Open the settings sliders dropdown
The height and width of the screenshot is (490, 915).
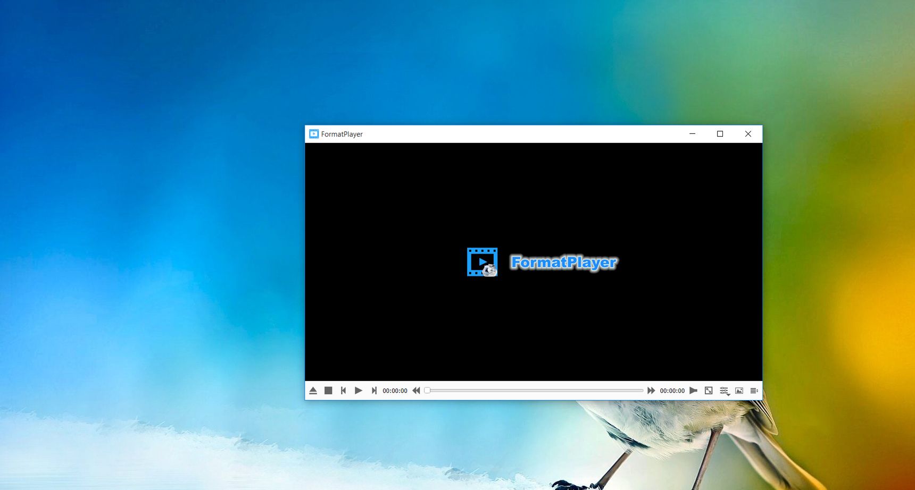pyautogui.click(x=725, y=391)
